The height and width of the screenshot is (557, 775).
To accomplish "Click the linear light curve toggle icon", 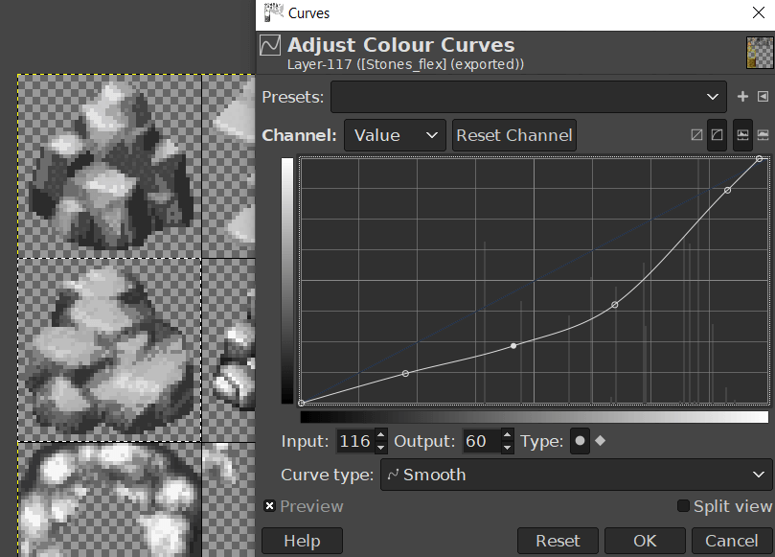I will pyautogui.click(x=696, y=134).
